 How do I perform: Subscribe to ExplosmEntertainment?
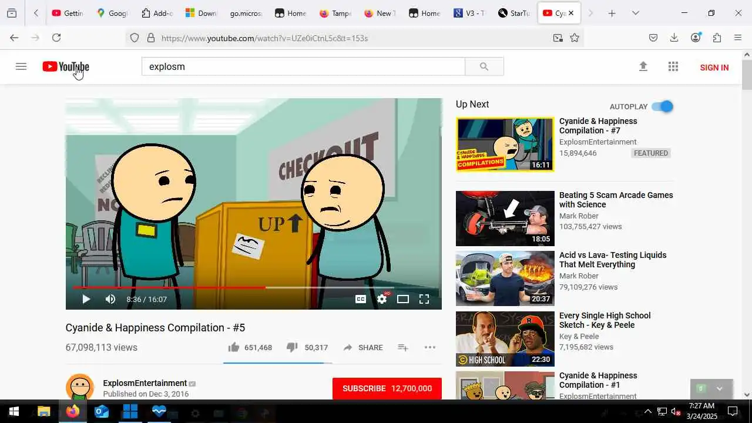click(x=387, y=388)
